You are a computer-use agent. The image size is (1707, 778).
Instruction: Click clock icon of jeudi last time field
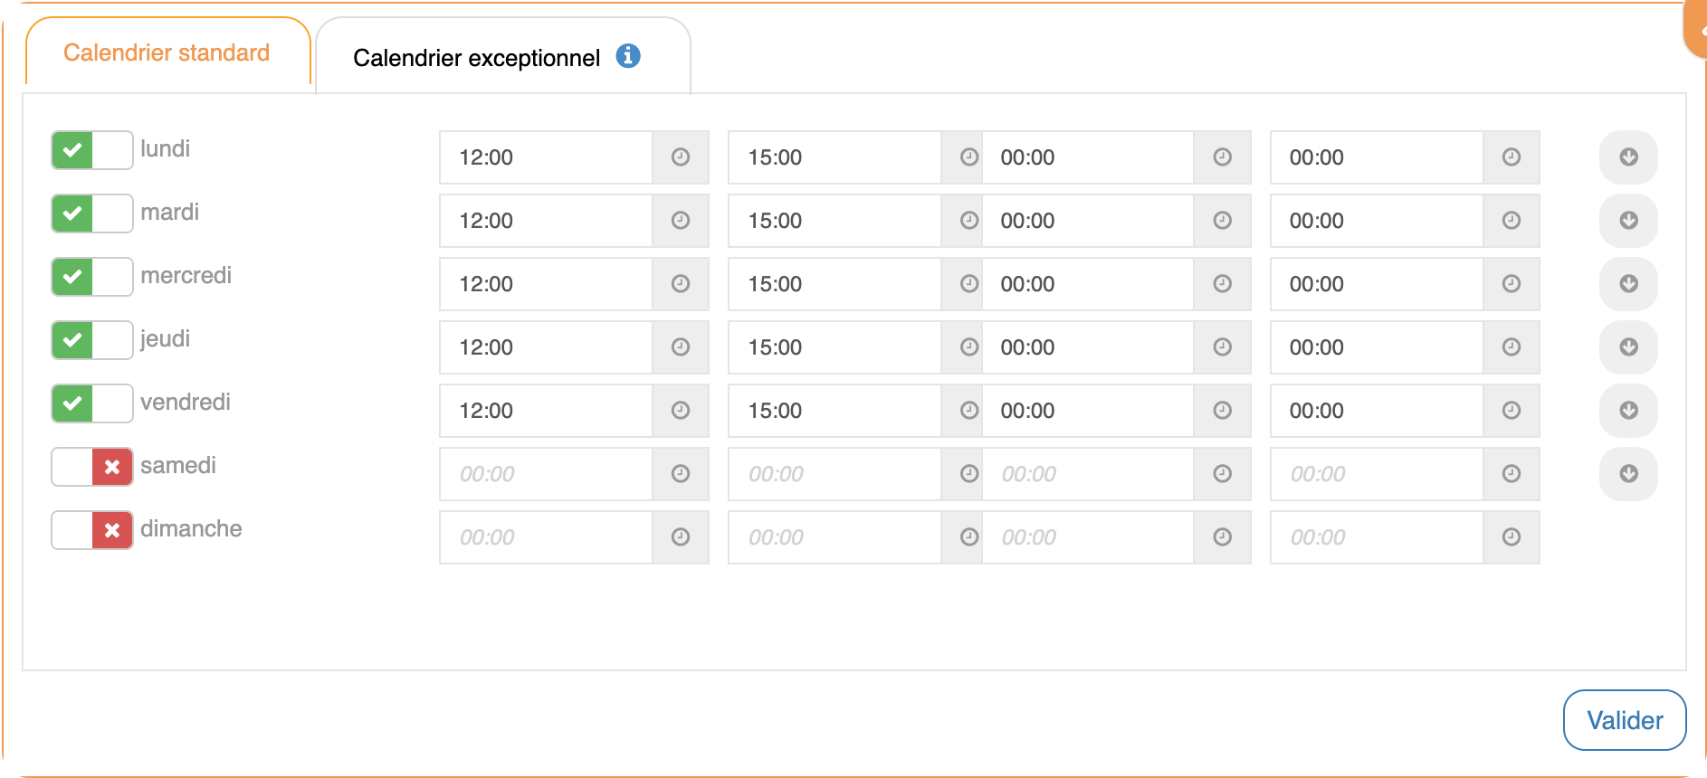point(1511,347)
